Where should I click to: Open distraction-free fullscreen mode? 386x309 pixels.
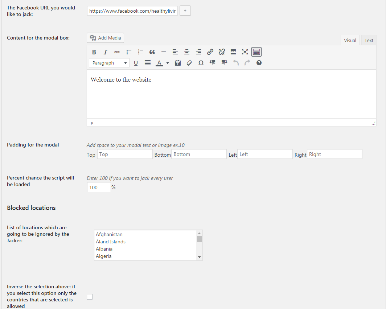(x=245, y=52)
